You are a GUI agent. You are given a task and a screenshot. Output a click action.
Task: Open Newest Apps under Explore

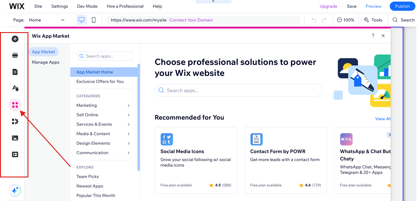click(x=90, y=186)
